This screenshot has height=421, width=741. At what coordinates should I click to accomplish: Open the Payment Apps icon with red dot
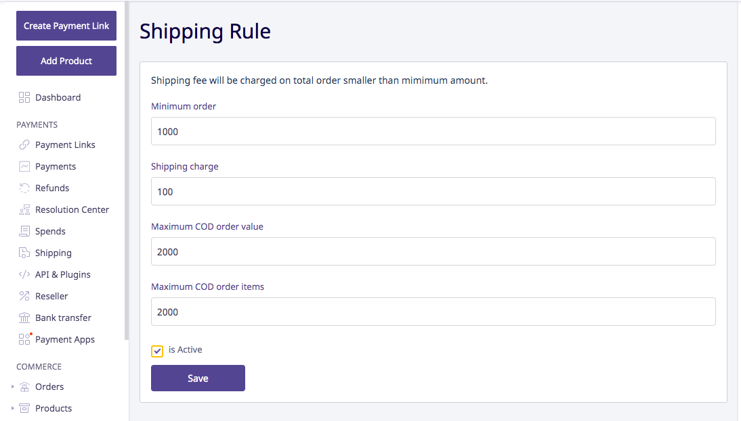click(x=25, y=339)
